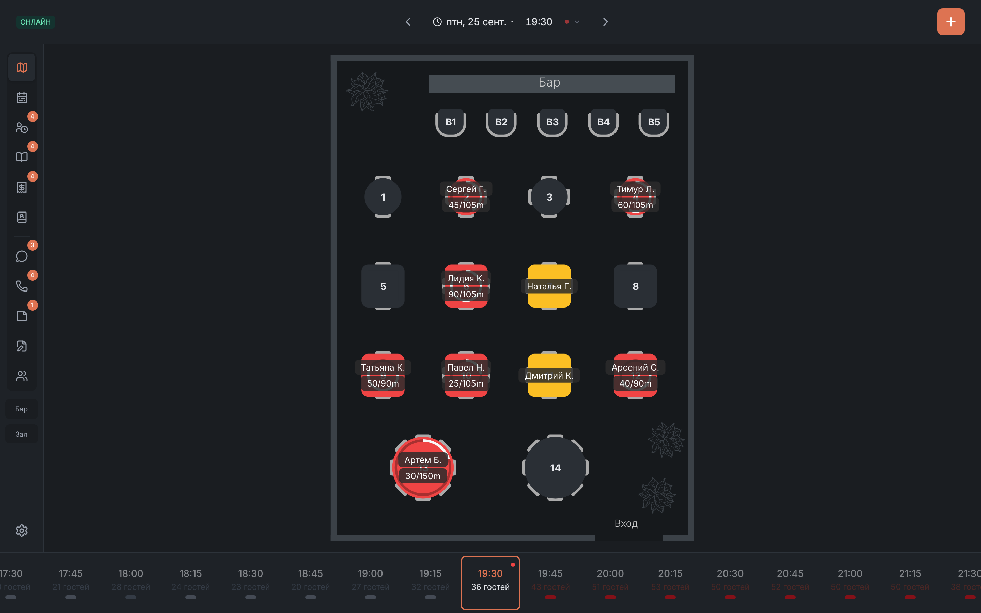This screenshot has width=981, height=613.
Task: Expand the date and time dropdown chevron
Action: tap(577, 22)
